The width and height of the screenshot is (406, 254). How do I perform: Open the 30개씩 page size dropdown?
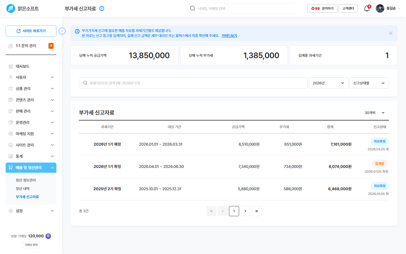tap(375, 113)
